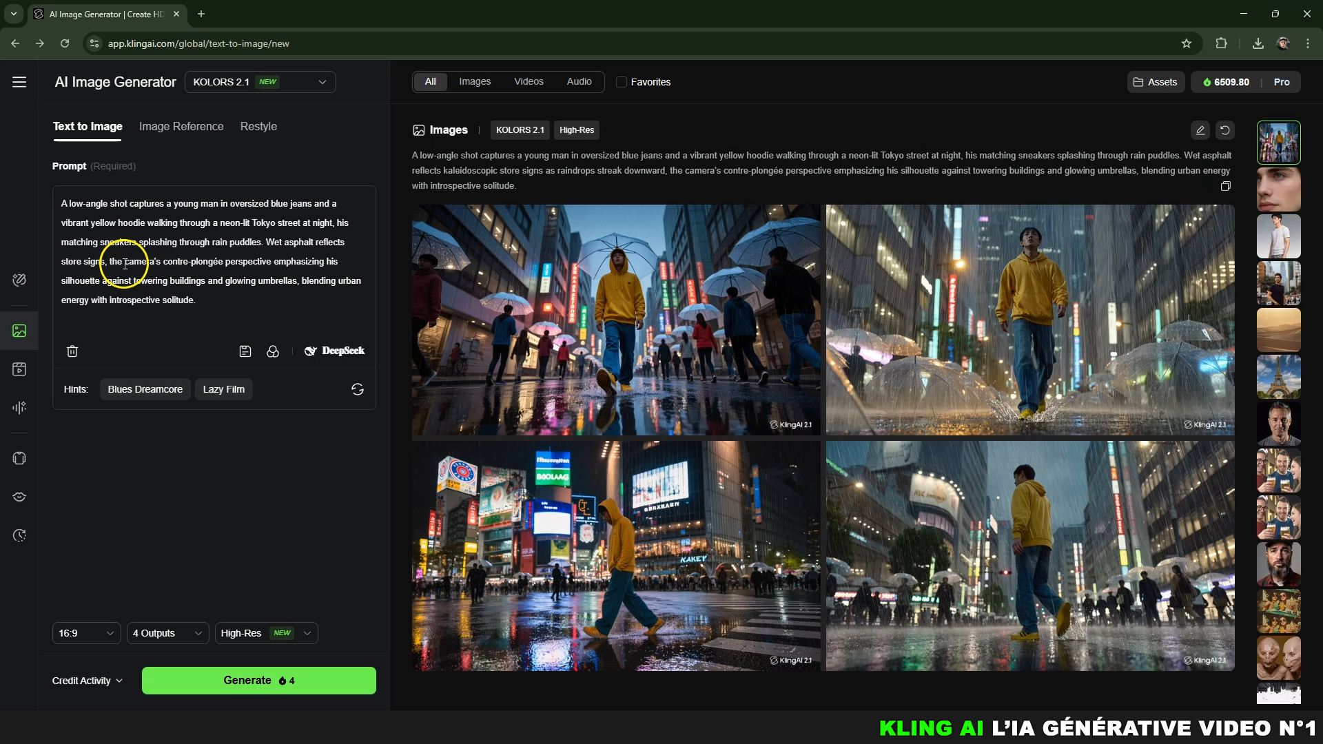This screenshot has width=1323, height=744.
Task: Open the image of man splashing among umbrellas
Action: coord(1030,320)
